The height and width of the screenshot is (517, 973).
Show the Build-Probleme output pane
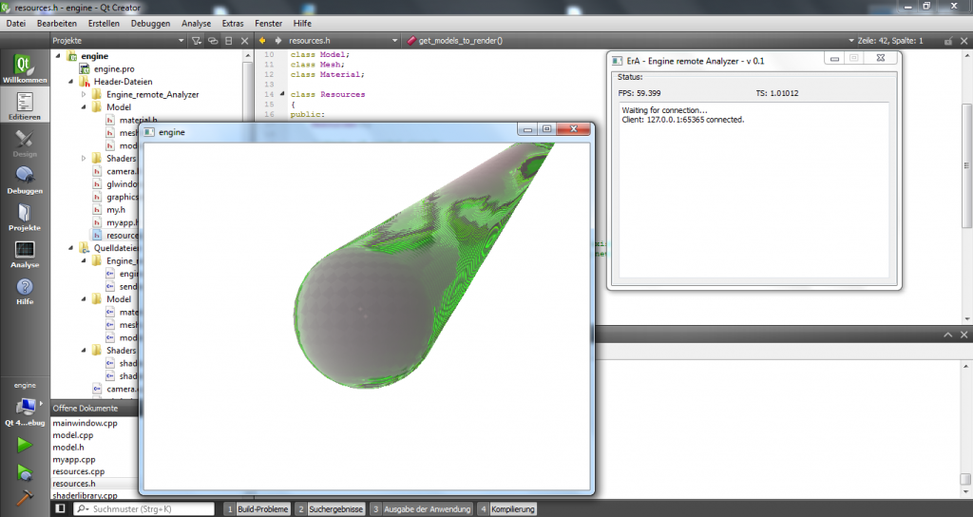[257, 509]
